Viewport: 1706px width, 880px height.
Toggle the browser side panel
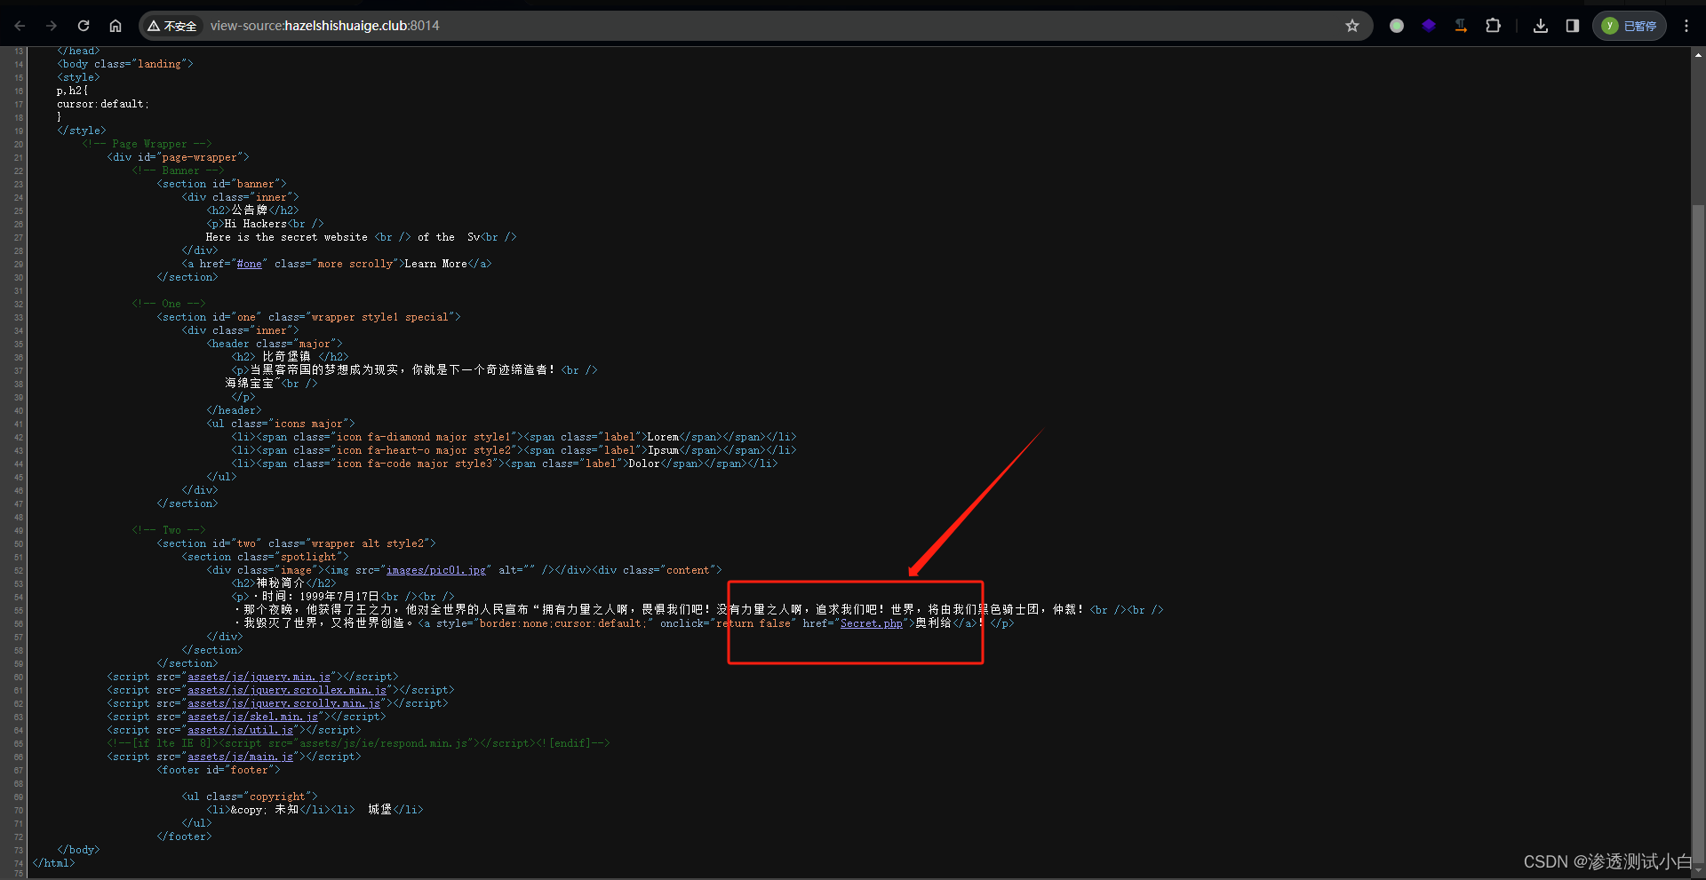1573,26
